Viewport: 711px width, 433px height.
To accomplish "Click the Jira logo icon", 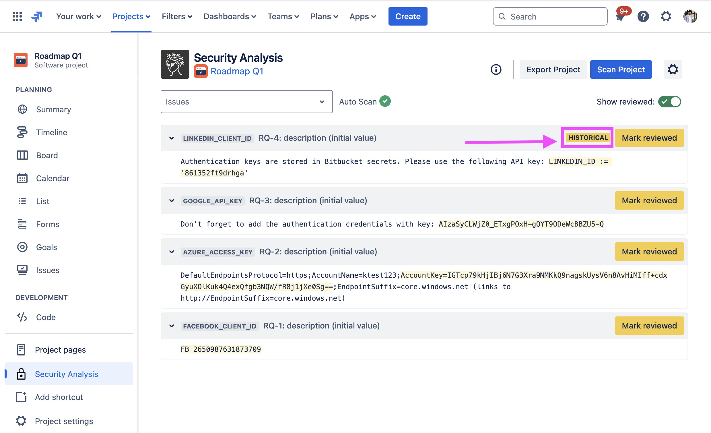I will (x=37, y=16).
